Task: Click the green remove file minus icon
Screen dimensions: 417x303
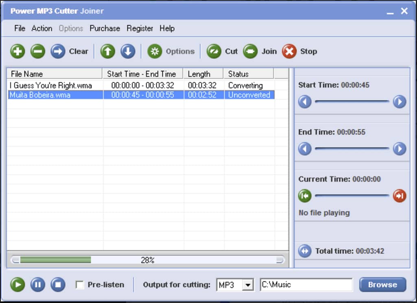Action: coord(38,51)
